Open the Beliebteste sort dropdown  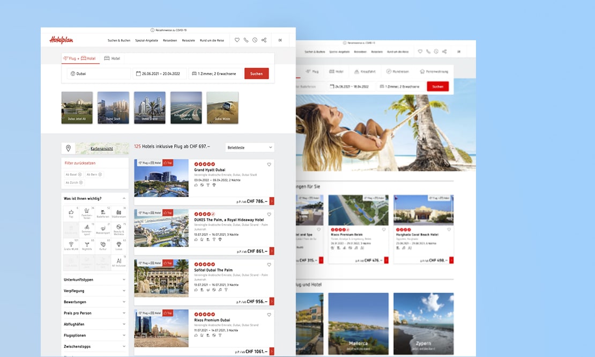[250, 147]
